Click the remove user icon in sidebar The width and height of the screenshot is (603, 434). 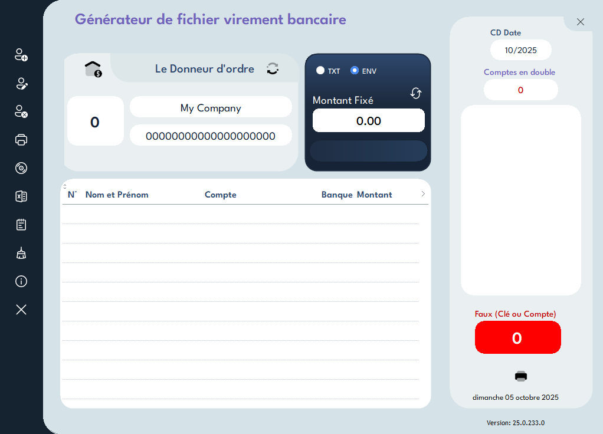[21, 111]
